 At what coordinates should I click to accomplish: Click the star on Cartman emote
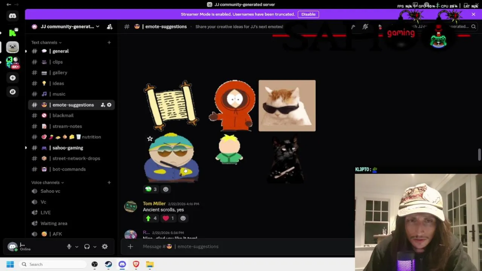pyautogui.click(x=150, y=139)
